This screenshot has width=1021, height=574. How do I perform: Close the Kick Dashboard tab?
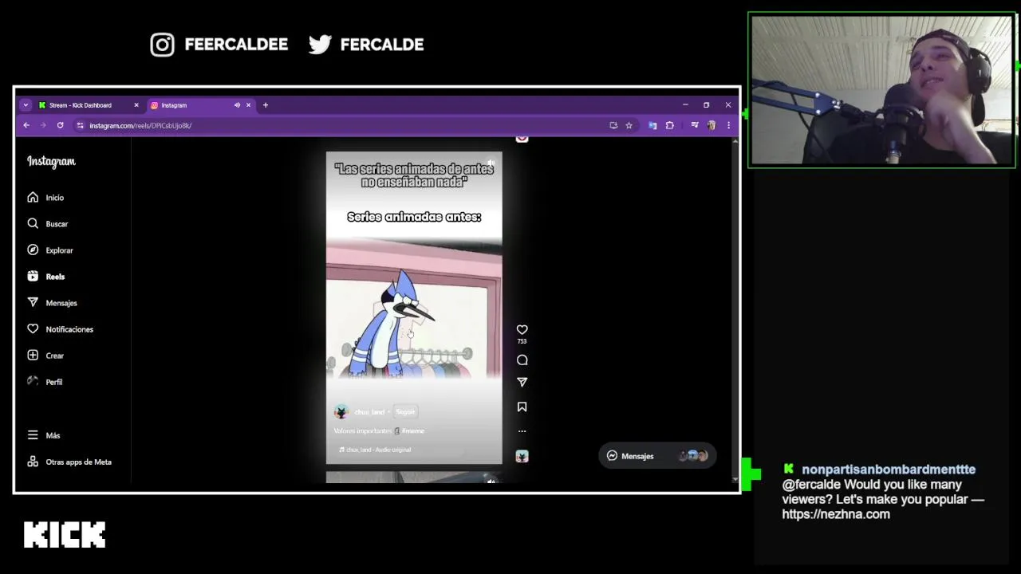coord(136,105)
